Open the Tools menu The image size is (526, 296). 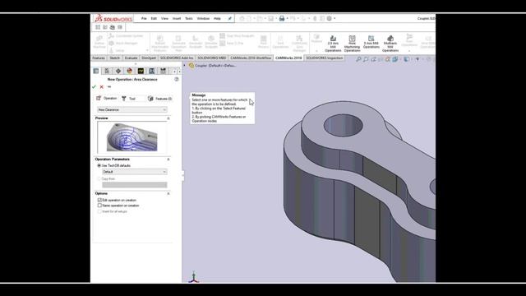[189, 18]
